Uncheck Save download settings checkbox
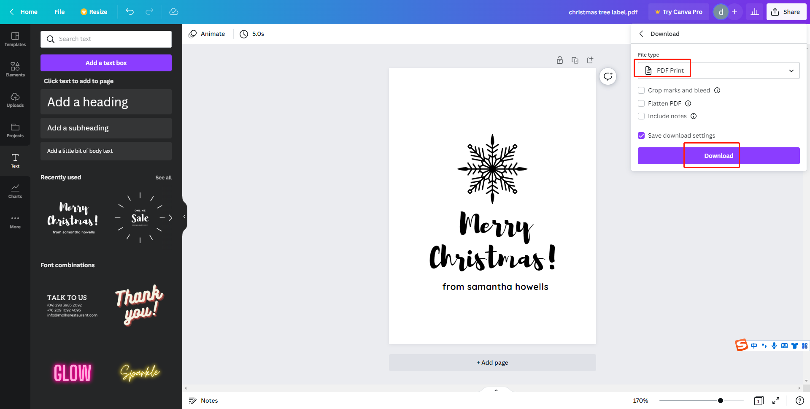The height and width of the screenshot is (409, 810). [641, 135]
